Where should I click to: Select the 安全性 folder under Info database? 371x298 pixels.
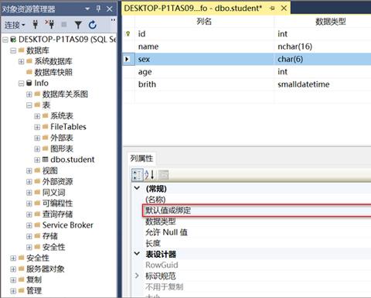click(53, 247)
